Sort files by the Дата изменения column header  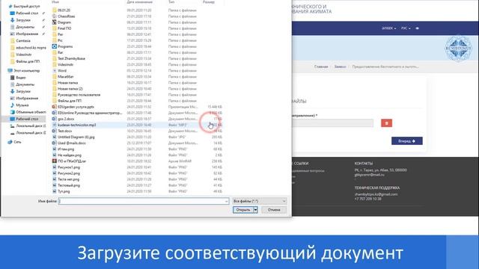click(x=140, y=2)
